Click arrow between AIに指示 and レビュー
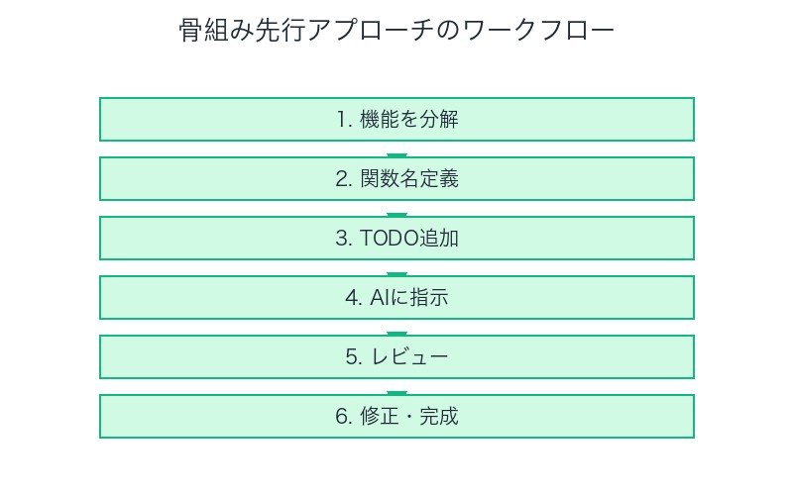This screenshot has width=793, height=495. click(x=396, y=333)
